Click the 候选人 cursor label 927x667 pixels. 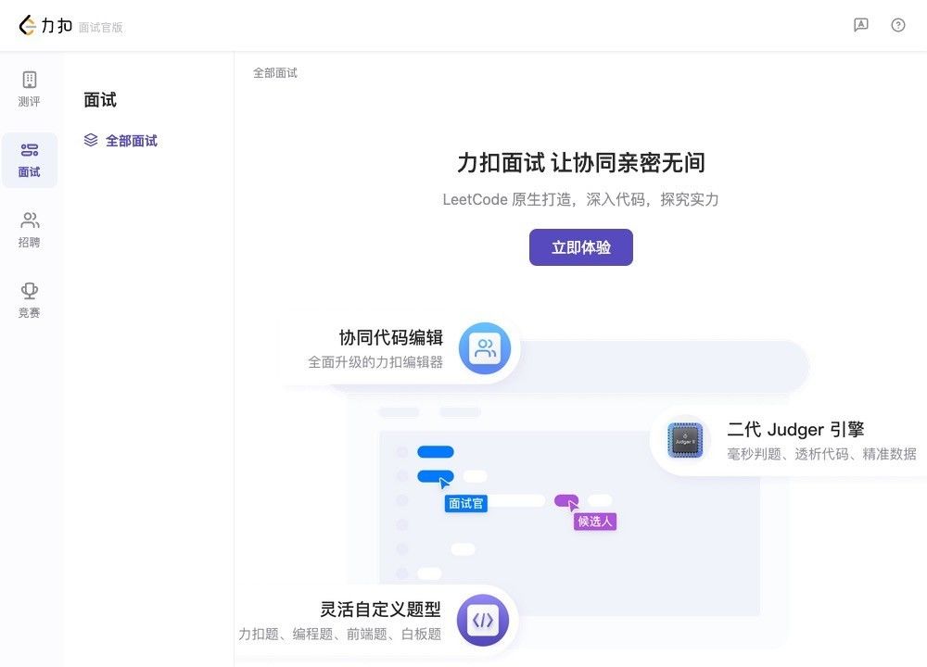coord(594,521)
